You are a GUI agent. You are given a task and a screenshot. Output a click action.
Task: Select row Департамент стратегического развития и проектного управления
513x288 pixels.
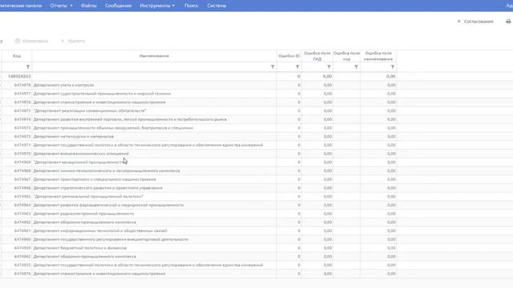[x=198, y=188]
